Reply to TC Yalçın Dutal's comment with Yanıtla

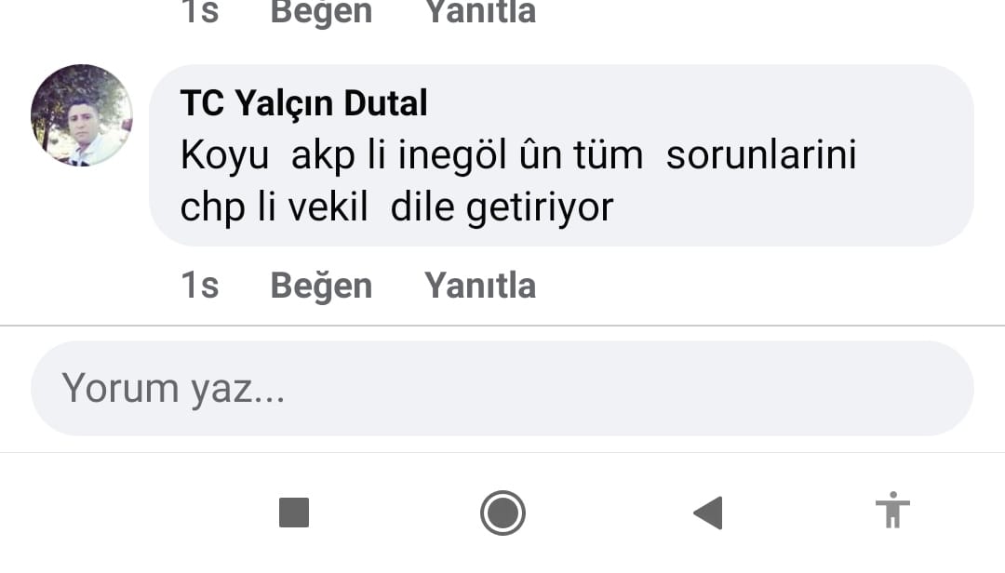pos(480,286)
